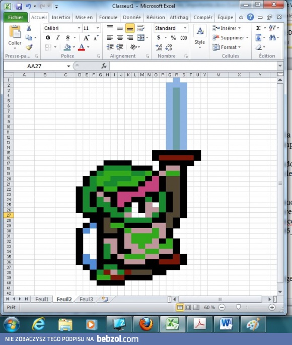
Task: Click the Copy icon in clipboard group
Action: click(x=29, y=38)
